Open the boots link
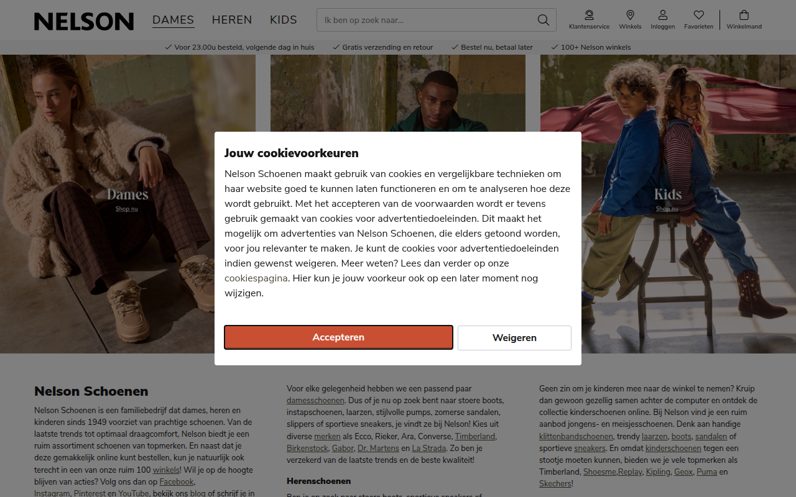Viewport: 796px width, 497px height. tap(681, 437)
